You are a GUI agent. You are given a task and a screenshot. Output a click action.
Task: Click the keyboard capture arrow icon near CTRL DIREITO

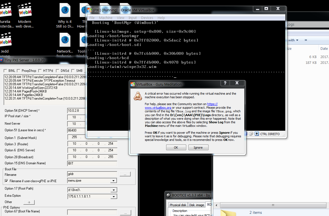[257, 134]
